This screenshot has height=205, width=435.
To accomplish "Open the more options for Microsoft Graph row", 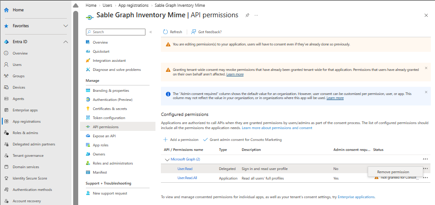I will coord(425,159).
